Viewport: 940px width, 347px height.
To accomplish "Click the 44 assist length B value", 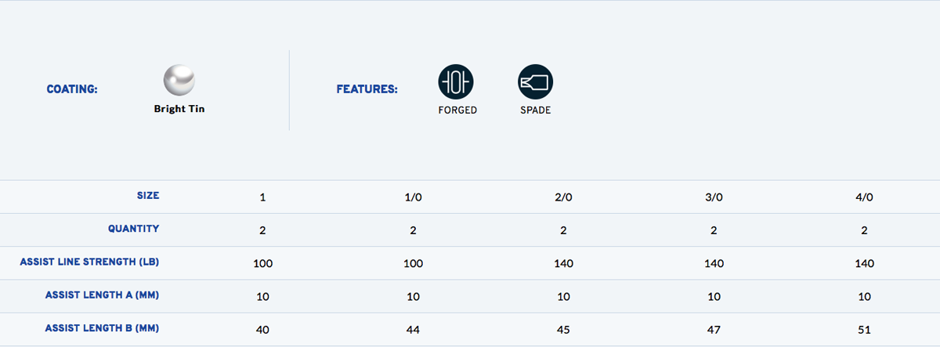I will (x=413, y=330).
